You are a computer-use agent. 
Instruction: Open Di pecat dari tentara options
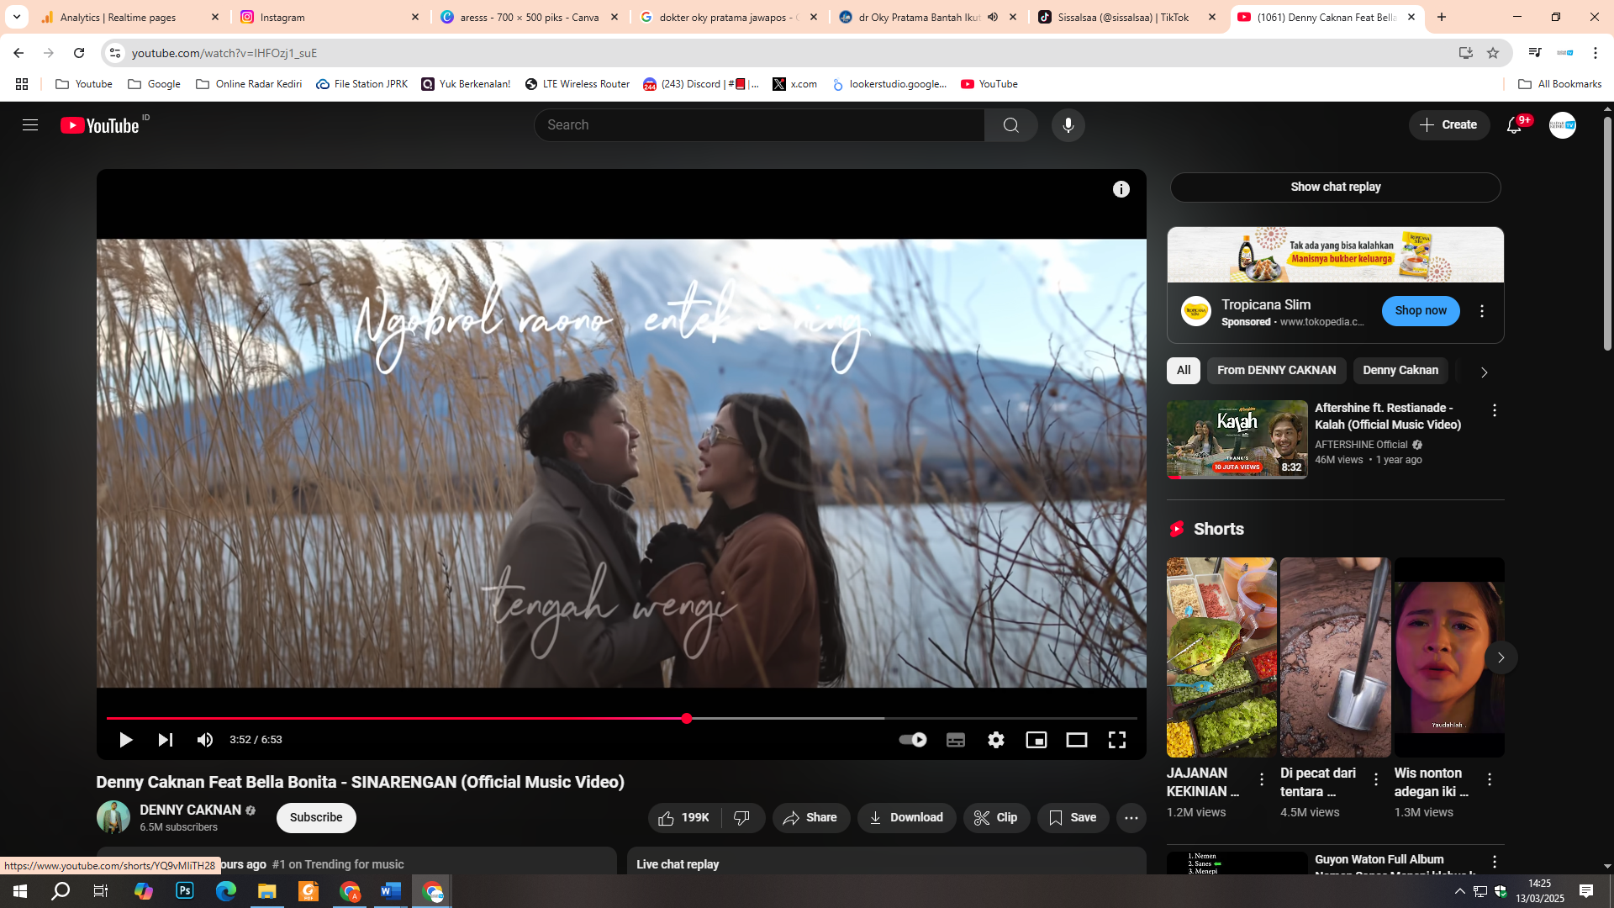[1376, 780]
